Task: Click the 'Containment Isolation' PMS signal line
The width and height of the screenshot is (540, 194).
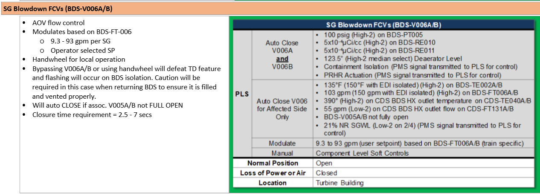Action: (421, 67)
